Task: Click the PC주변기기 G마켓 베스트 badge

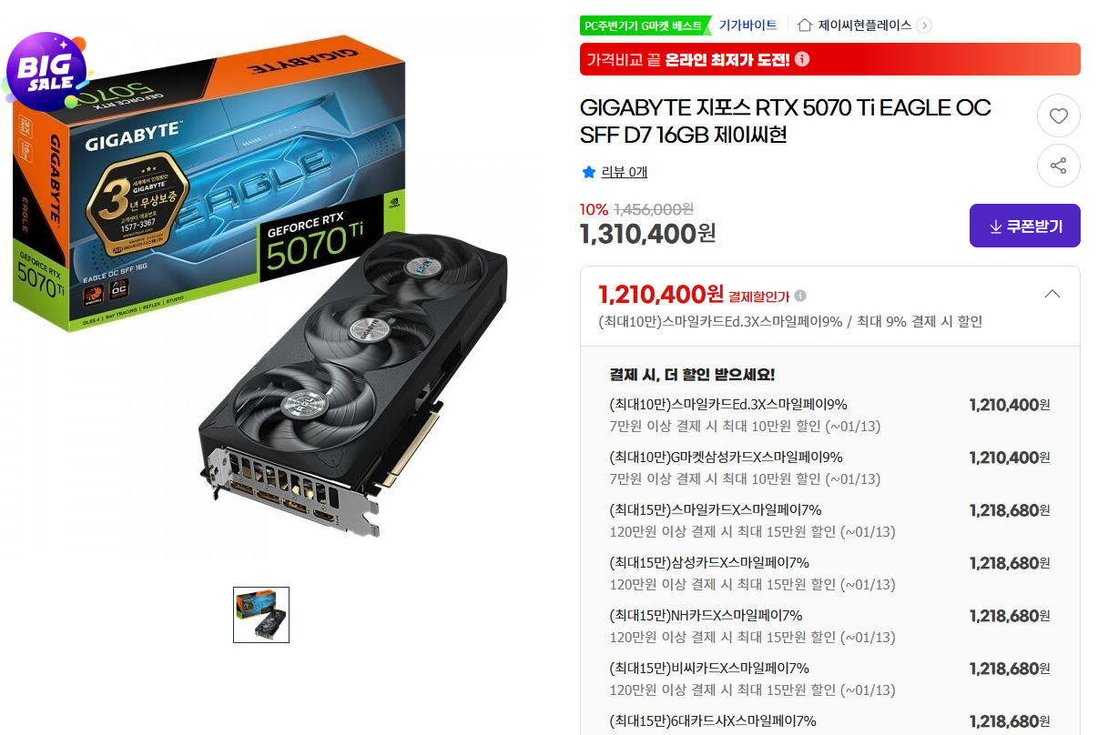Action: pos(644,25)
